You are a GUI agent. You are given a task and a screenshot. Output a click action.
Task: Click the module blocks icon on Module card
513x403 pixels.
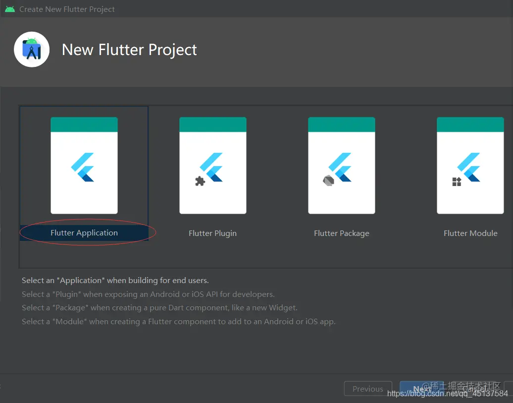[457, 181]
